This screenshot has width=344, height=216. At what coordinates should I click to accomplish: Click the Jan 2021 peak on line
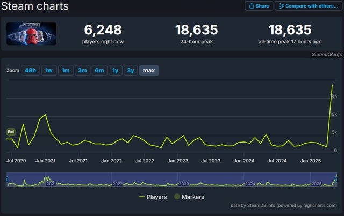[45, 115]
